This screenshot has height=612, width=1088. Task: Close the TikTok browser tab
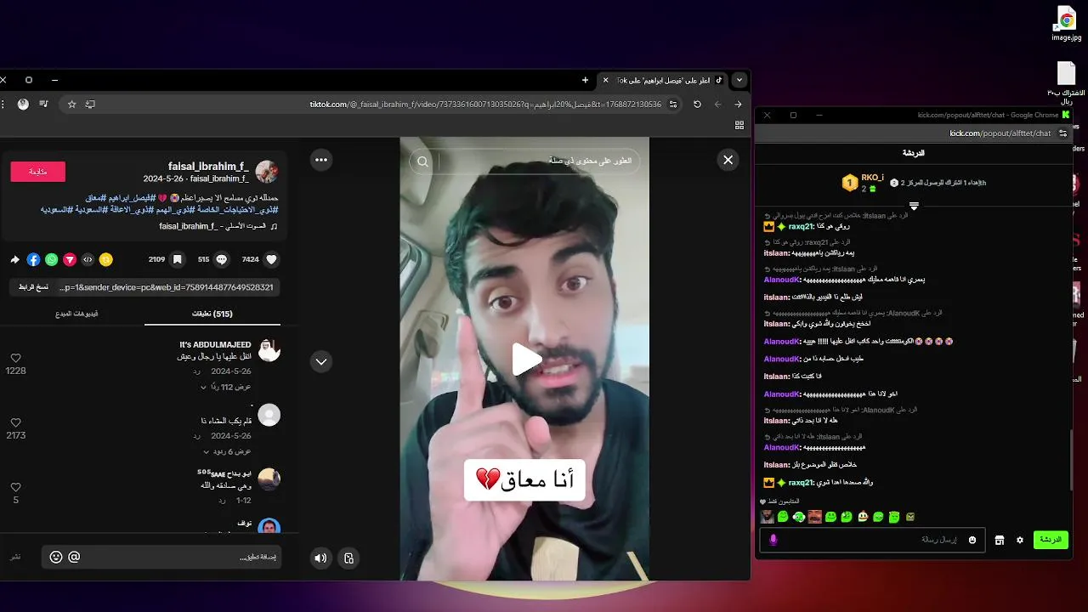point(605,80)
